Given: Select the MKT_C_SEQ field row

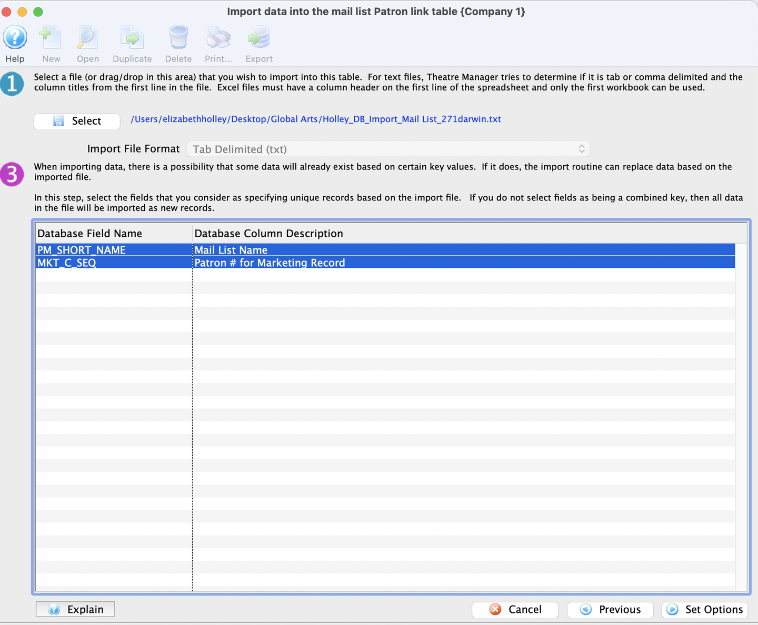Looking at the screenshot, I should pos(385,263).
